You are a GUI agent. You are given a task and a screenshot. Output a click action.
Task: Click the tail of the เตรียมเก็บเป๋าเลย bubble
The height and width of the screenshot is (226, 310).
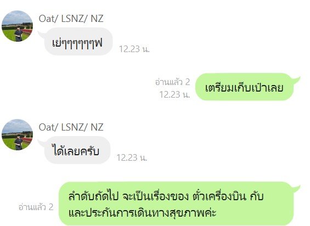click(296, 80)
